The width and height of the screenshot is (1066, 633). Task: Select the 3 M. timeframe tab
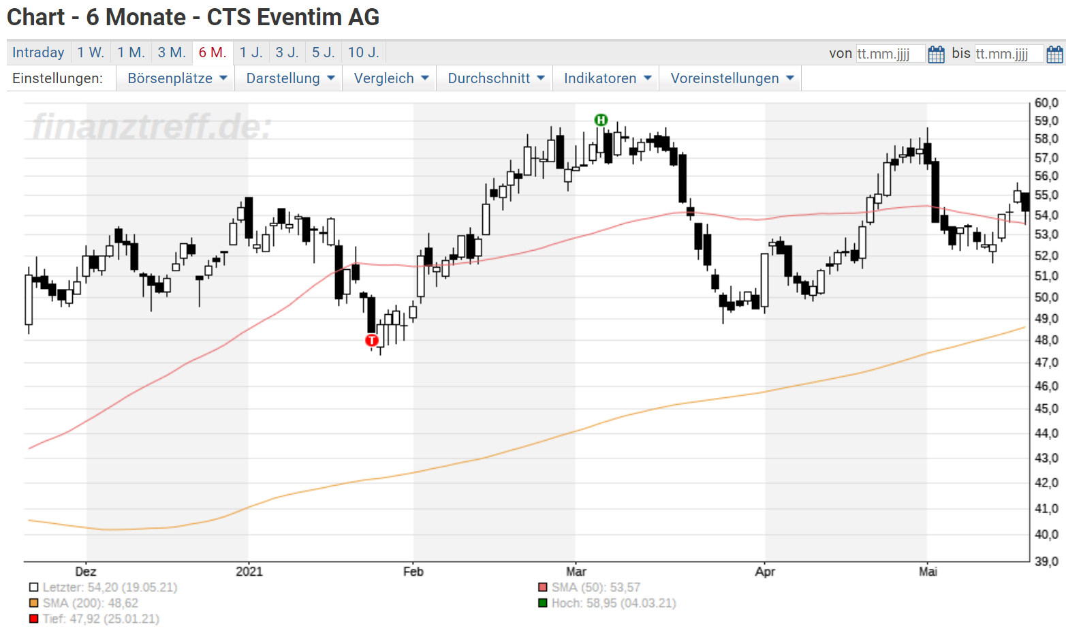tap(172, 52)
